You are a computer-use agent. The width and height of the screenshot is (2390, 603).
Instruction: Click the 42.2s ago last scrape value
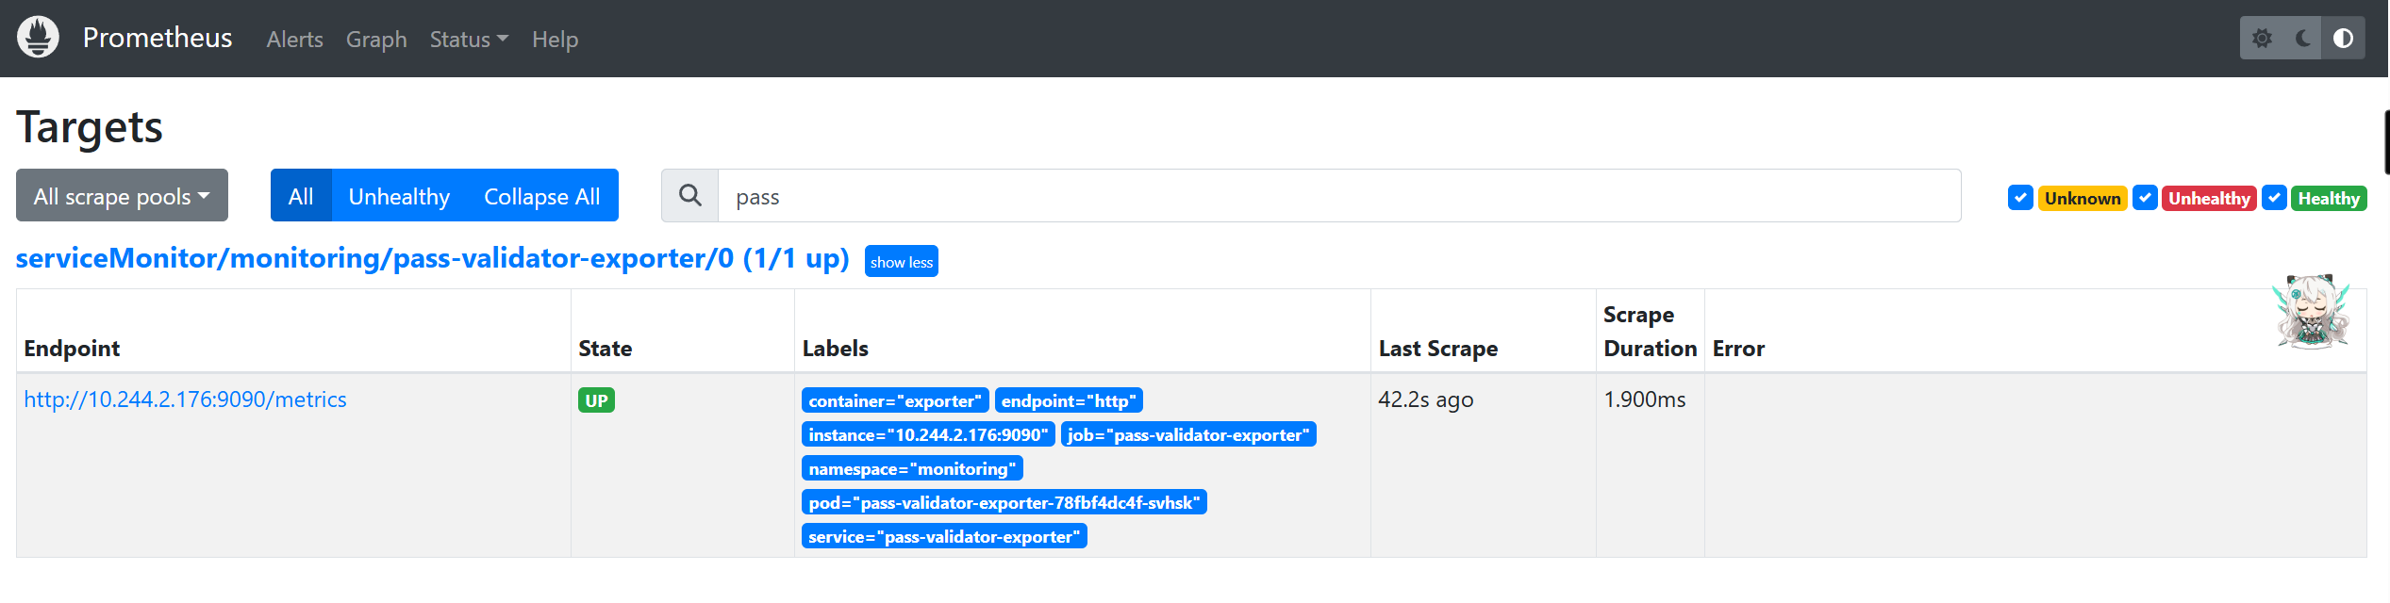[x=1426, y=399]
